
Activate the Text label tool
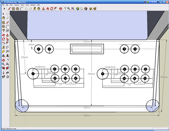tap(7, 52)
